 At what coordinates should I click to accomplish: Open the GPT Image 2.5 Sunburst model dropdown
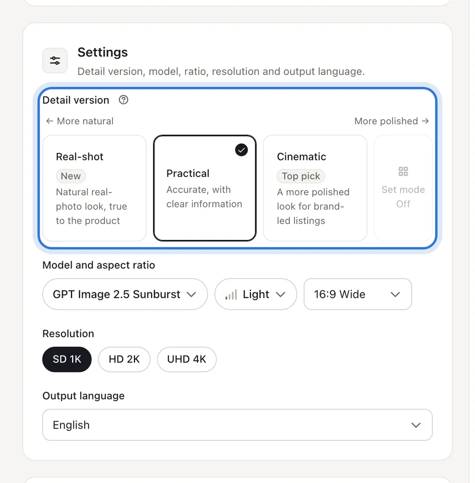click(125, 294)
